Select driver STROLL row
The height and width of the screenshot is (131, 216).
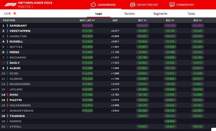pyautogui.click(x=108, y=127)
